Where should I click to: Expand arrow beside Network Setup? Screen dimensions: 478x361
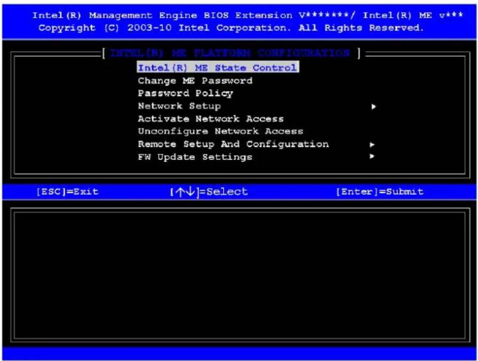coord(373,106)
